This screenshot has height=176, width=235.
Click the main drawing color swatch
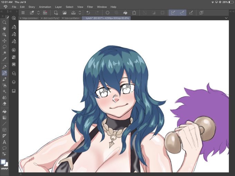coord(3,162)
